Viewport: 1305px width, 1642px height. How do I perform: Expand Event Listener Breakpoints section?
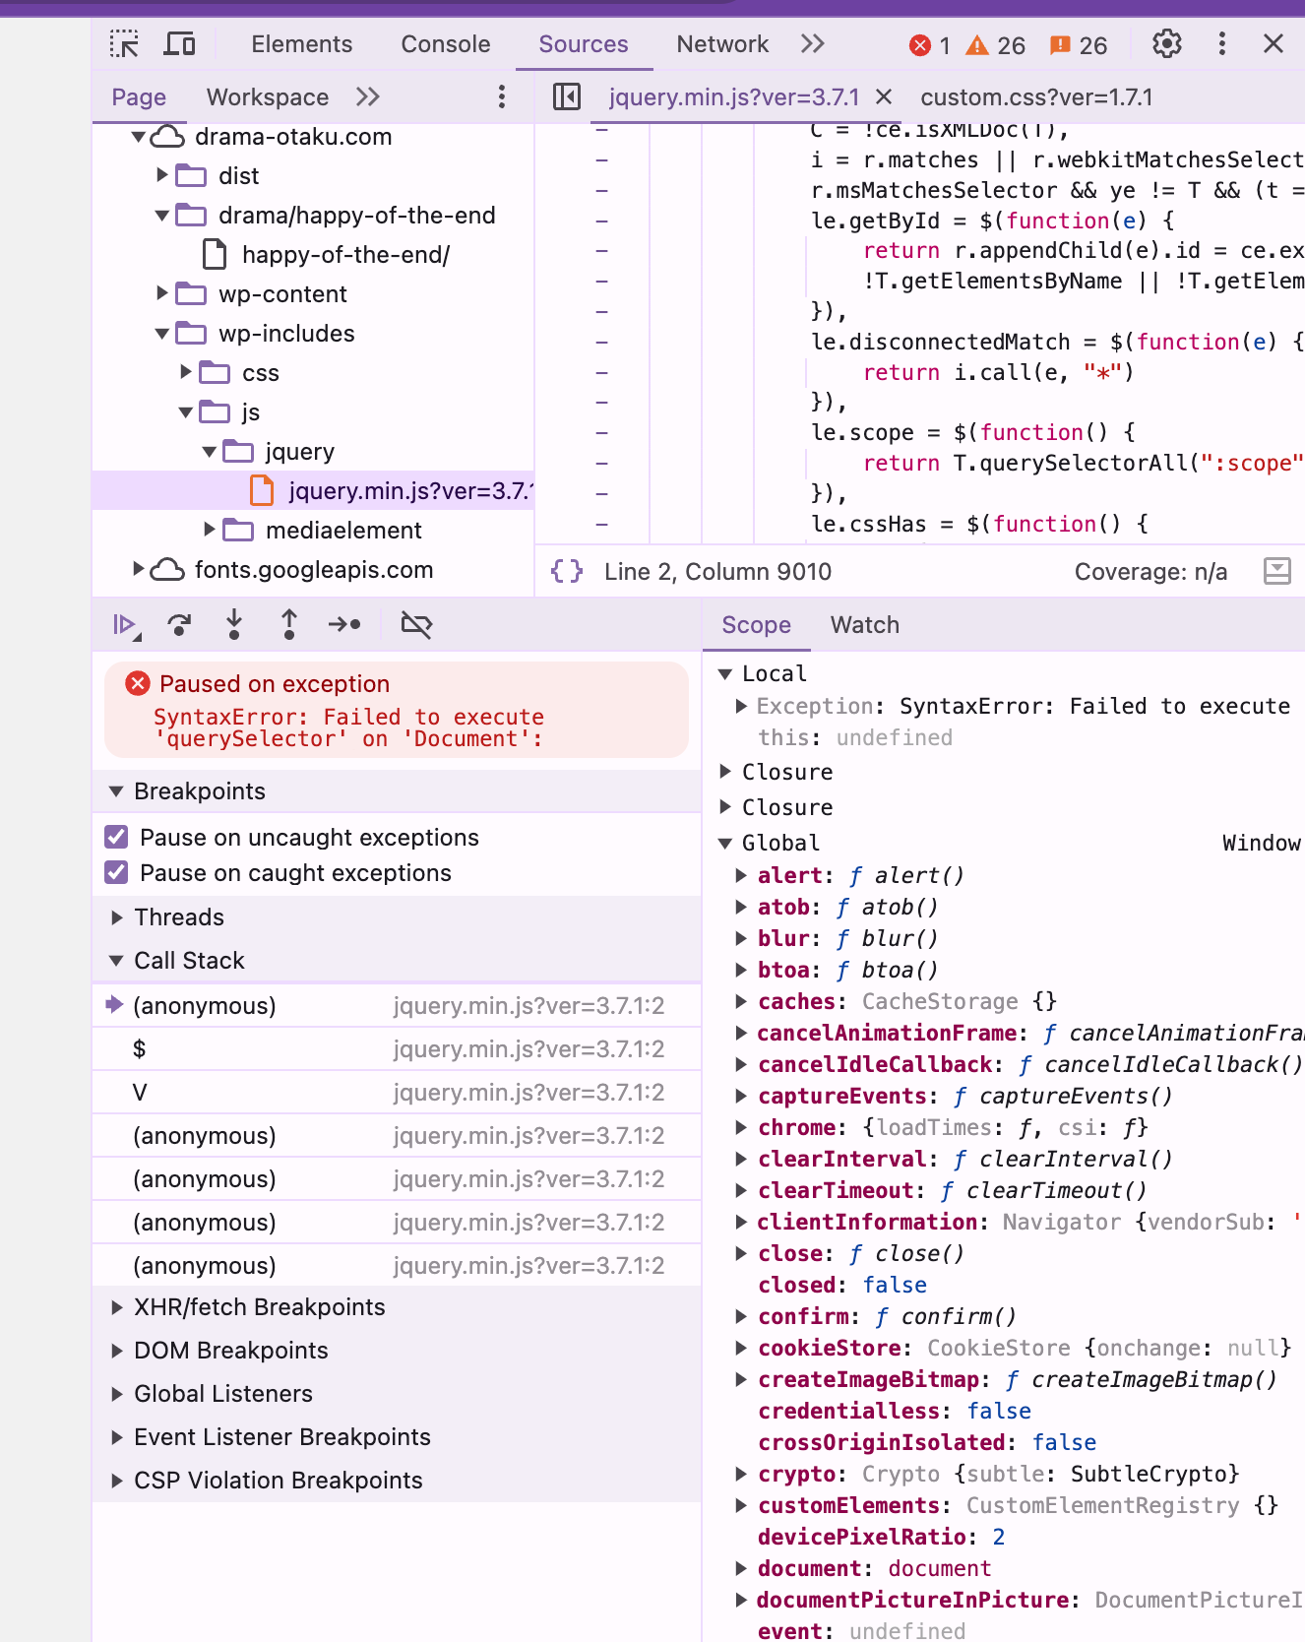(116, 1437)
